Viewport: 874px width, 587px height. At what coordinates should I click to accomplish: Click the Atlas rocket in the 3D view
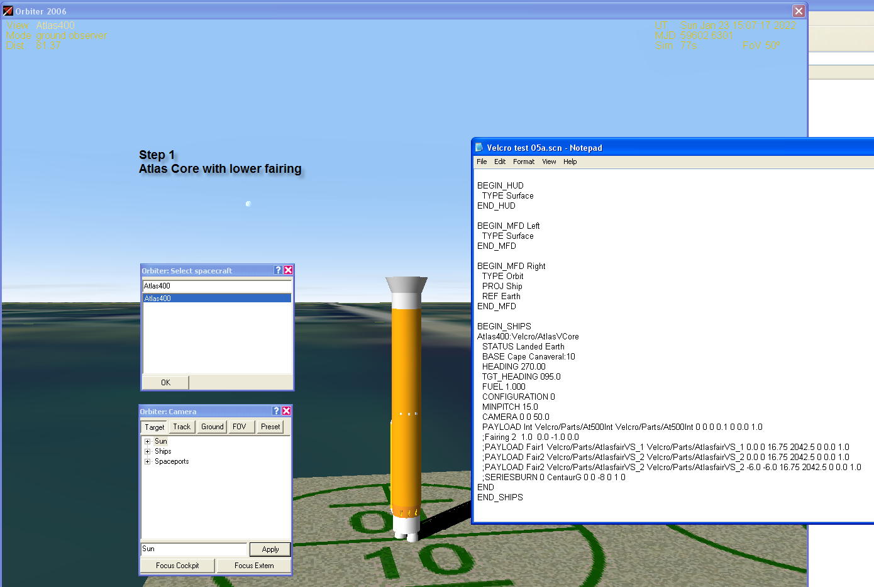coord(406,409)
